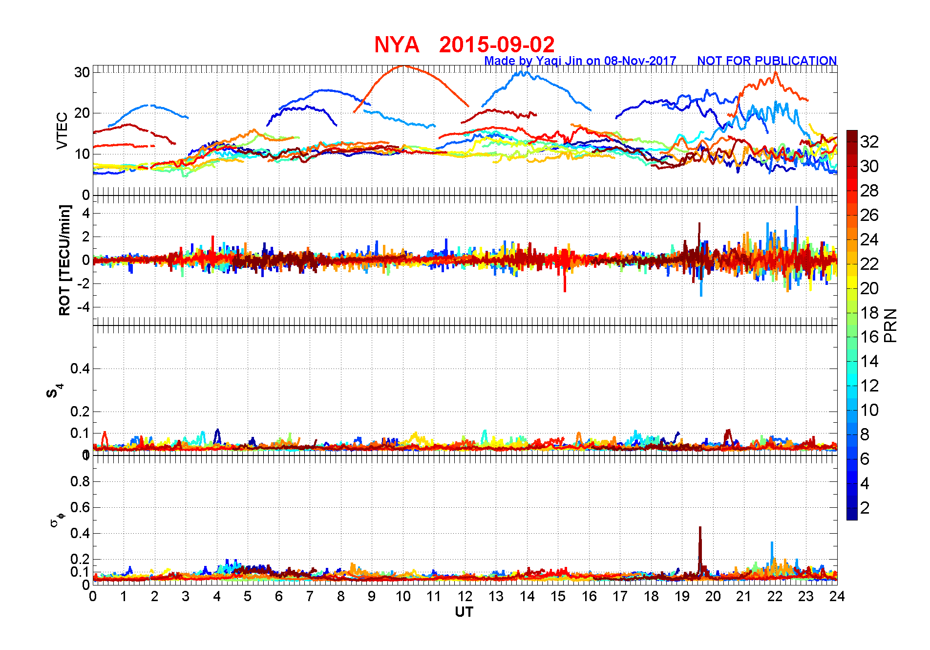Click the "14" label on the PRN colorbar
930x650 pixels.
tap(869, 361)
